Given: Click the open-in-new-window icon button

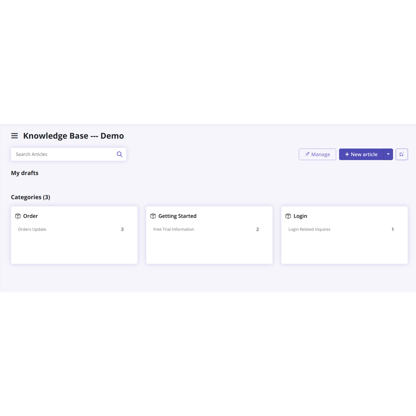Looking at the screenshot, I should (402, 154).
